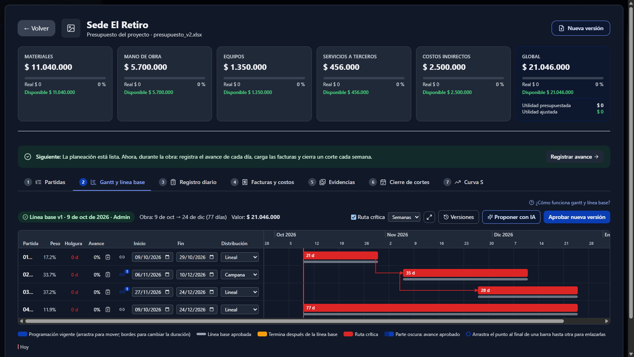
Task: Open the progress clipboard icon for row 01
Action: pos(108,257)
